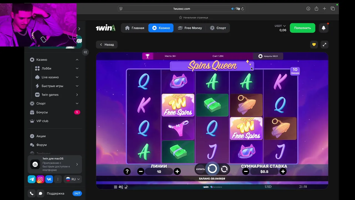Spin the reels with the center button
The image size is (355, 200).
(x=212, y=169)
